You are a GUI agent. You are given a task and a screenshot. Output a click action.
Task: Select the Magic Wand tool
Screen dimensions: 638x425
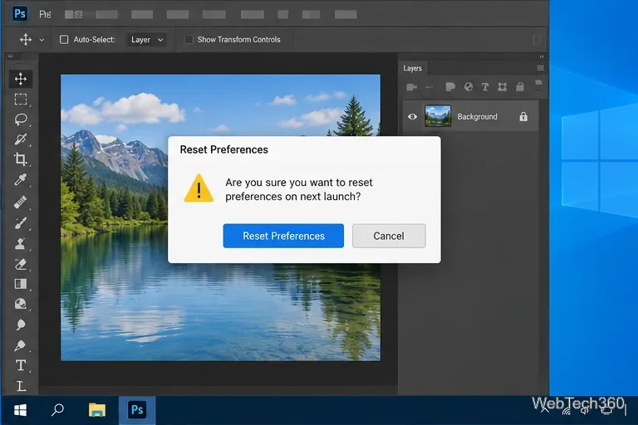point(21,139)
